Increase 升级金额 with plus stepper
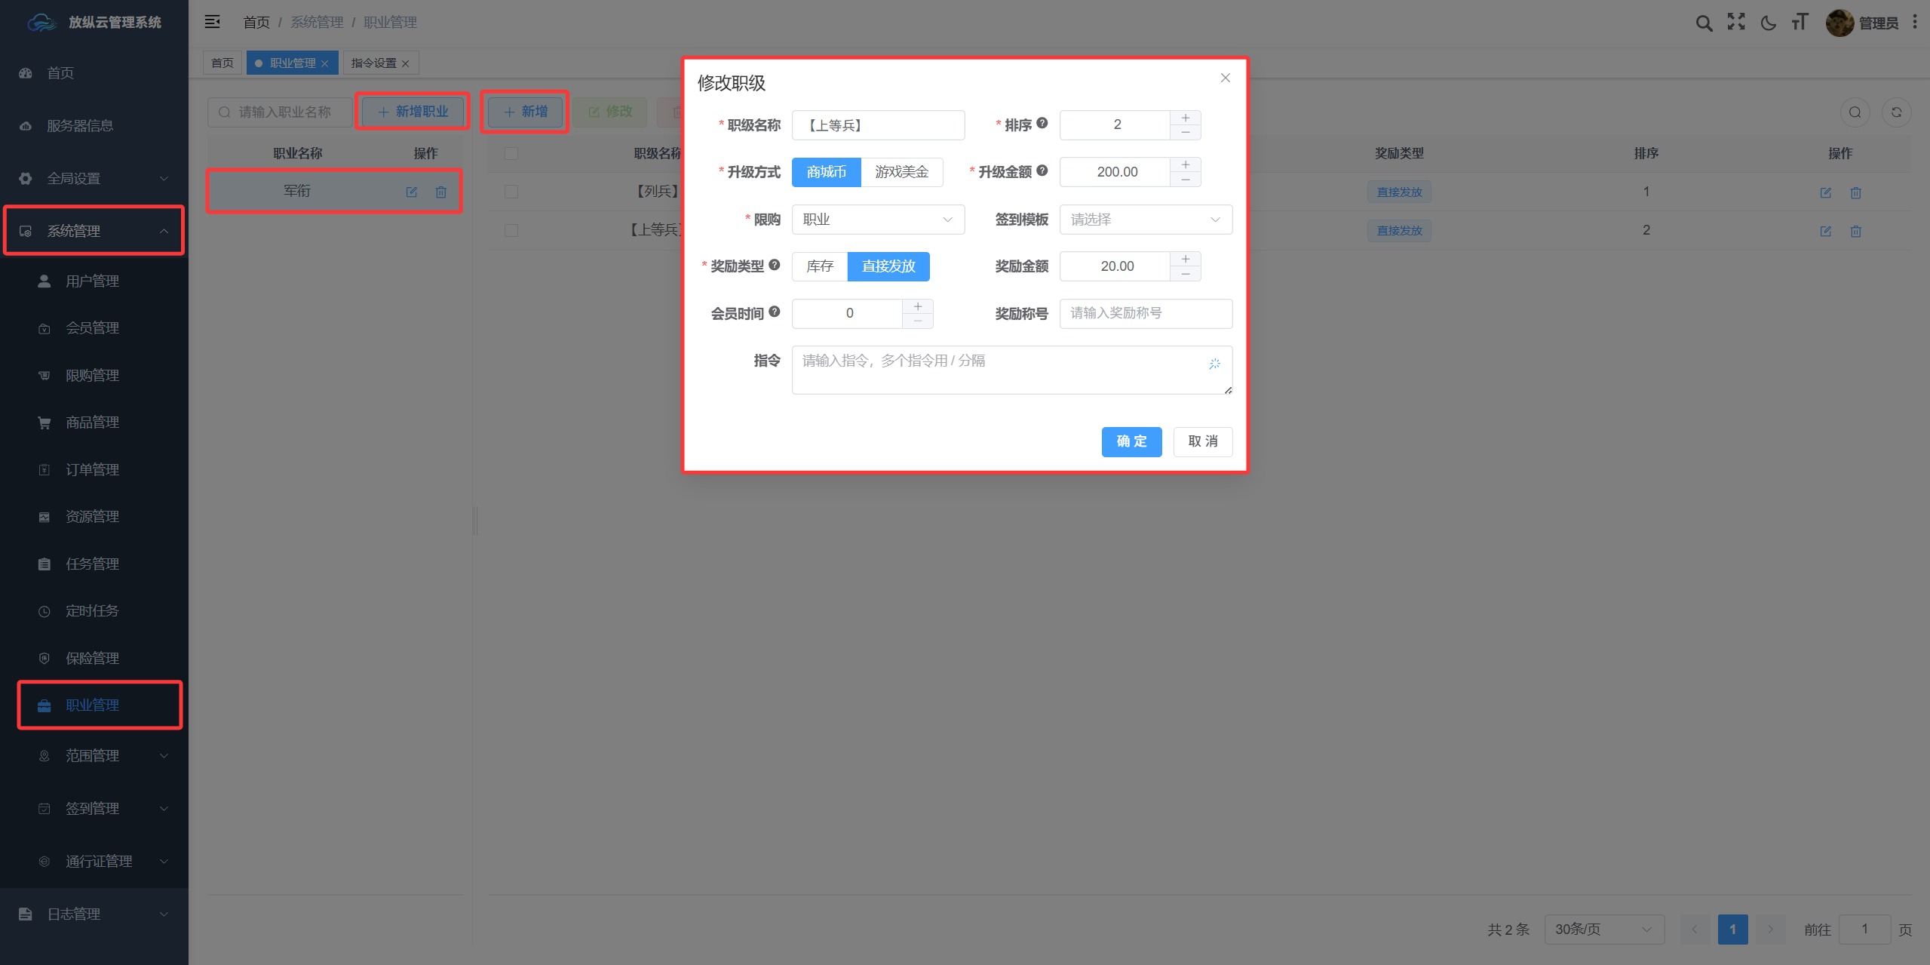1930x965 pixels. (x=1186, y=165)
